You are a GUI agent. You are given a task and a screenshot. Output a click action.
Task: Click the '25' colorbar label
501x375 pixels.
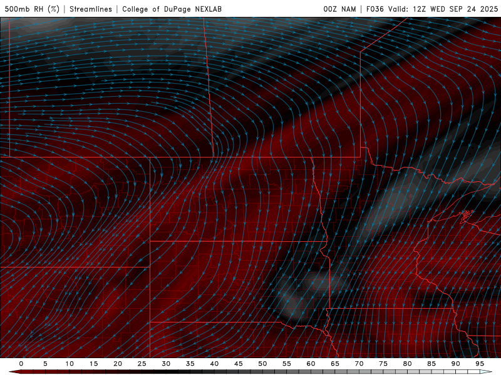coord(142,364)
